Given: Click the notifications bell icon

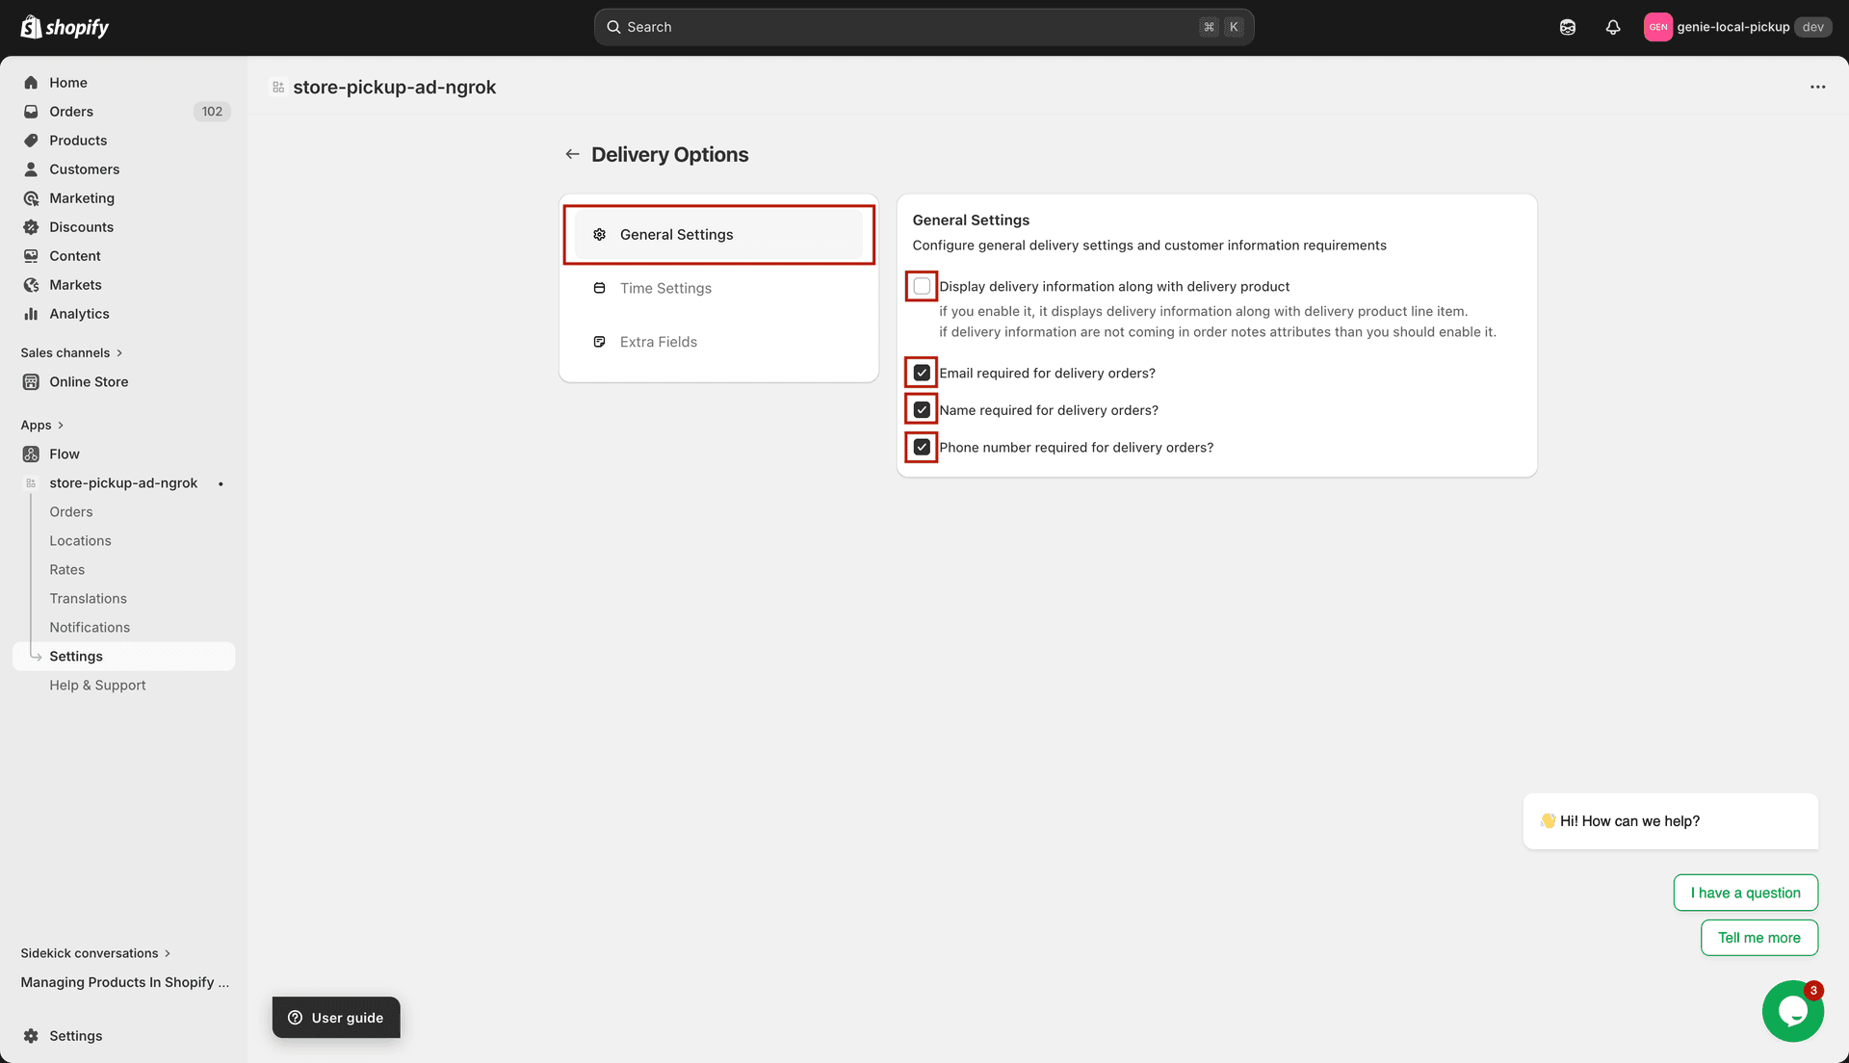Looking at the screenshot, I should 1613,26.
